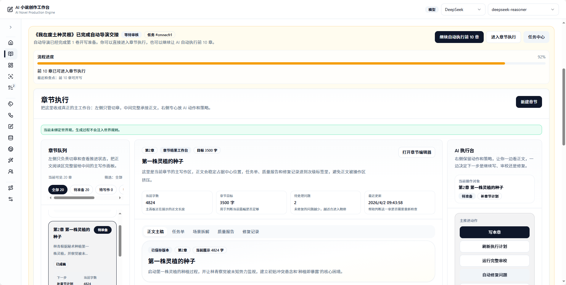Viewport: 566px width, 285px height.
Task: Open the worldview globe panel
Action: coord(11,149)
